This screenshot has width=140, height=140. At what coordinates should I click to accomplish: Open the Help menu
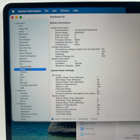(x=75, y=11)
